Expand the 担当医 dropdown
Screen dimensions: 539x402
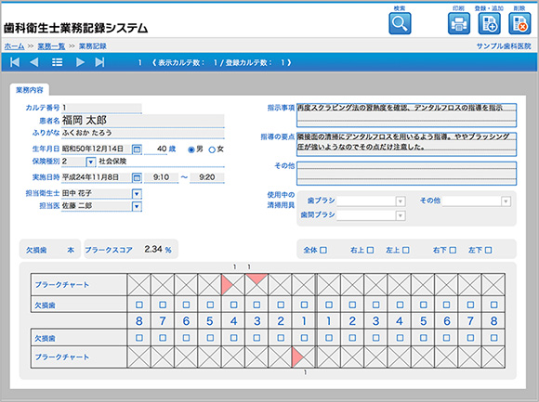137,206
